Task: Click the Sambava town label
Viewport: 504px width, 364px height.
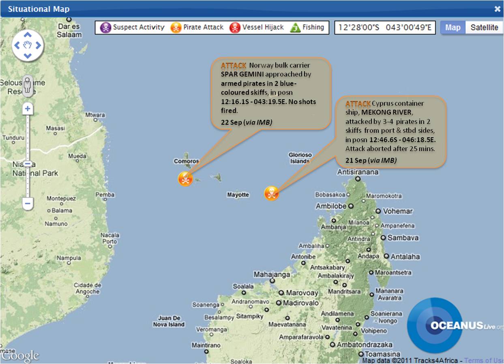Action: (x=403, y=238)
